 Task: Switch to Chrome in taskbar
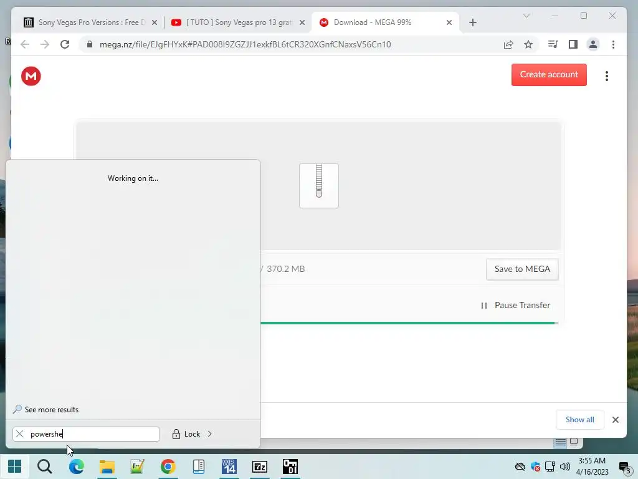[x=168, y=467]
